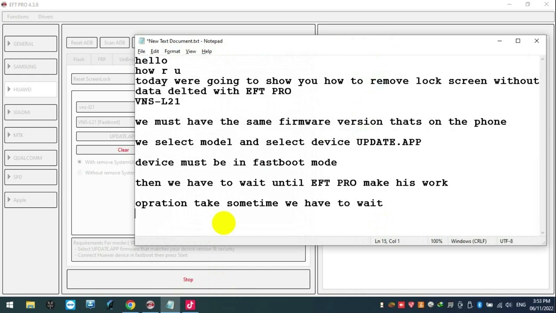
Task: Click the vns-l21 model search field
Action: click(106, 107)
